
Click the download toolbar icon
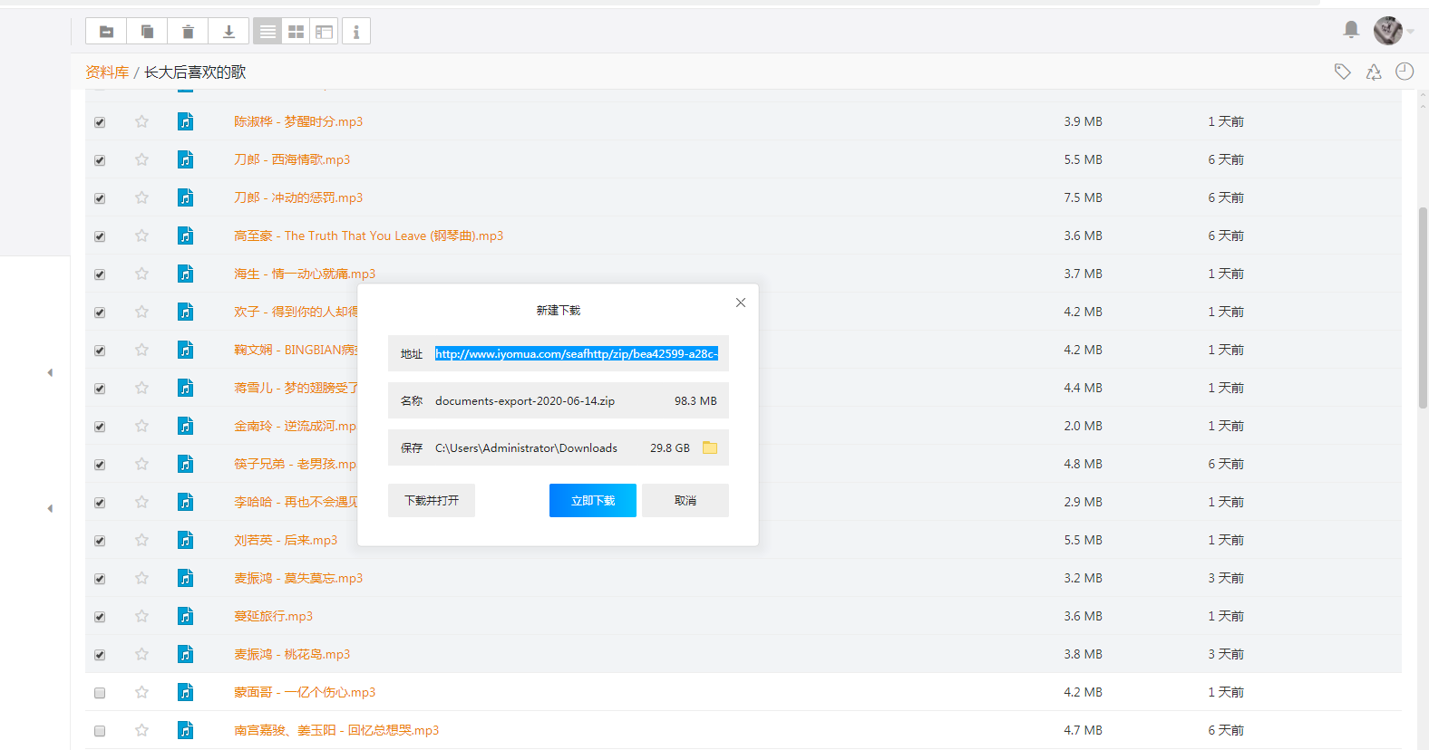coord(228,32)
